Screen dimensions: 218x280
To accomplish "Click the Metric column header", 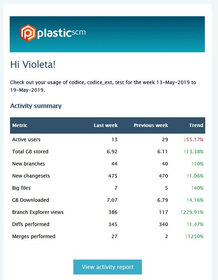I will tap(20, 125).
